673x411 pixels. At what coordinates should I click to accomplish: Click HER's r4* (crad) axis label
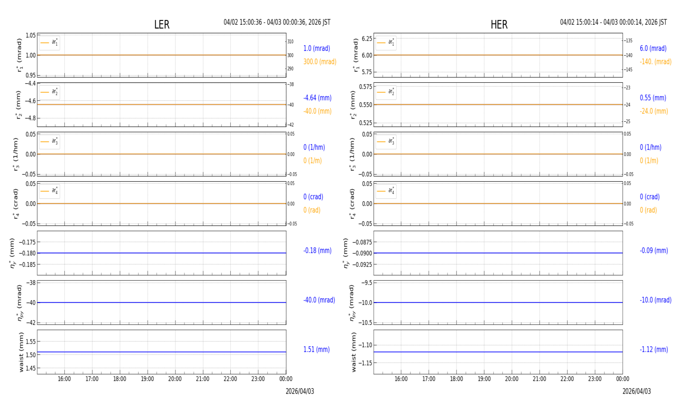(352, 204)
